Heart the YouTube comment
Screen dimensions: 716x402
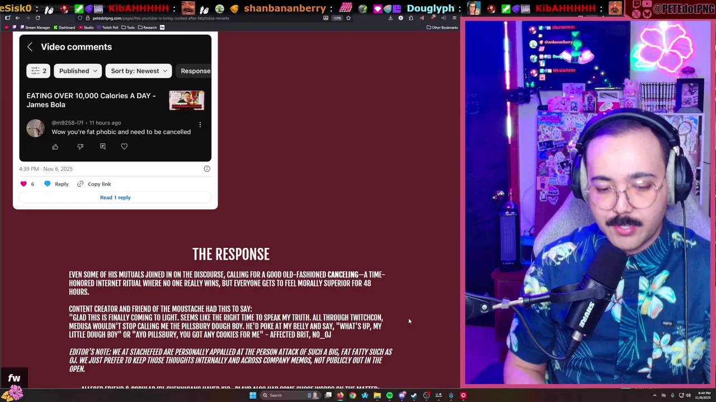tap(124, 146)
